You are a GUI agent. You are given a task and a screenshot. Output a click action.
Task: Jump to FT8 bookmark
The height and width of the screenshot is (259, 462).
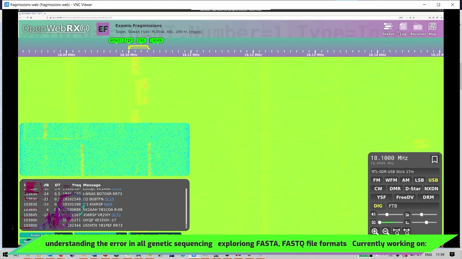128,40
